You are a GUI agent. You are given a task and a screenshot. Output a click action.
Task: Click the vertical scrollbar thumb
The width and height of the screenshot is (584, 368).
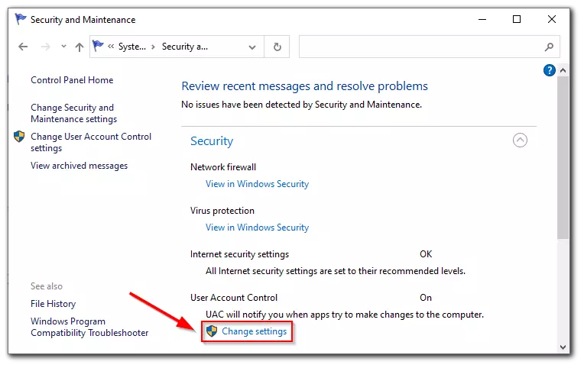[x=563, y=157]
